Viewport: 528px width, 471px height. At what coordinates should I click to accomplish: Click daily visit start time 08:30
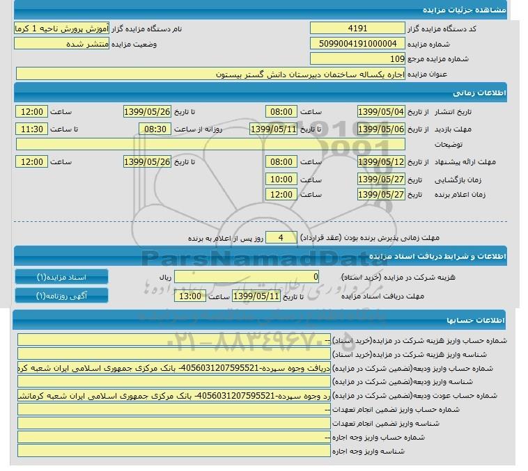pyautogui.click(x=156, y=130)
